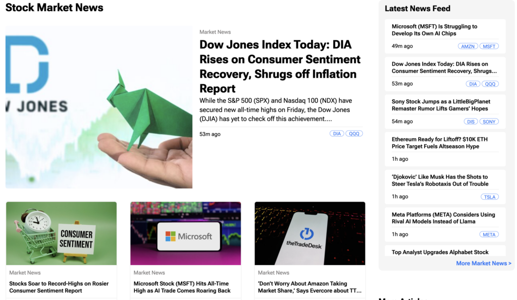This screenshot has width=517, height=300.
Task: Click the 'Stock Market News' page heading
Action: pos(55,8)
